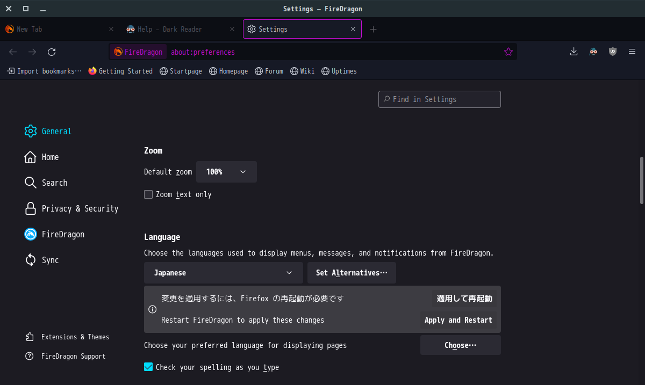
Task: Select the Settings tab
Action: click(x=302, y=29)
